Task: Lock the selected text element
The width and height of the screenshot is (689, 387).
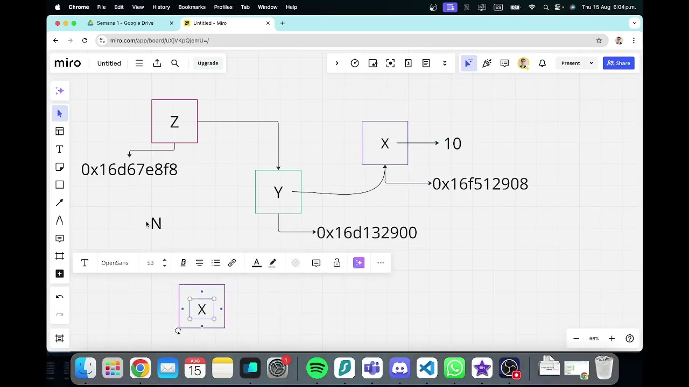Action: 337,263
